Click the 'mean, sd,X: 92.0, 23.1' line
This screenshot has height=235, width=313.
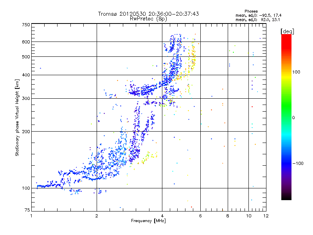coord(257,20)
